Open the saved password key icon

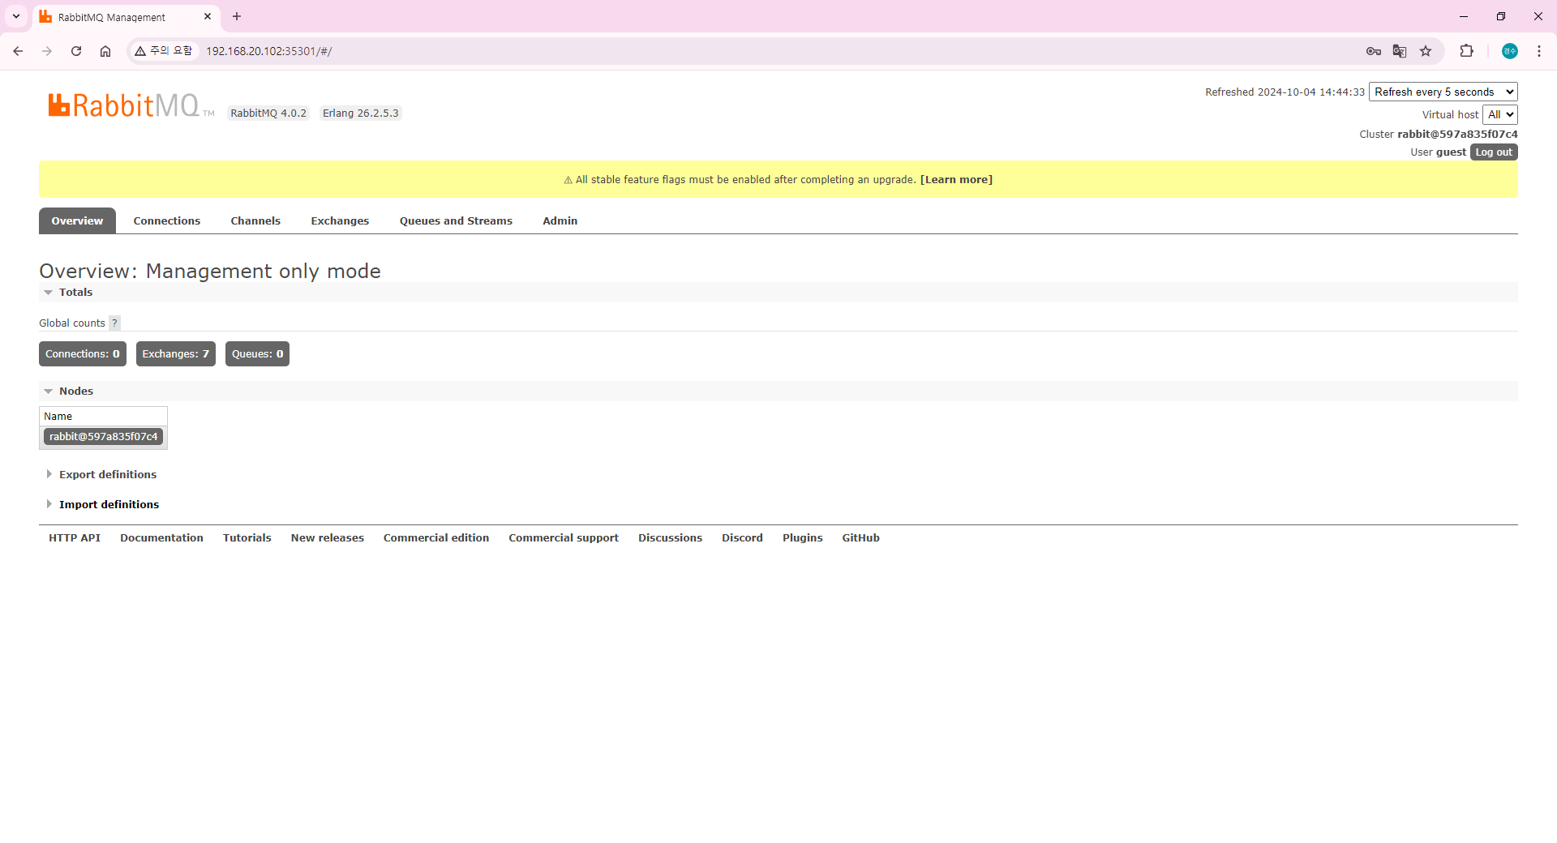pos(1374,51)
